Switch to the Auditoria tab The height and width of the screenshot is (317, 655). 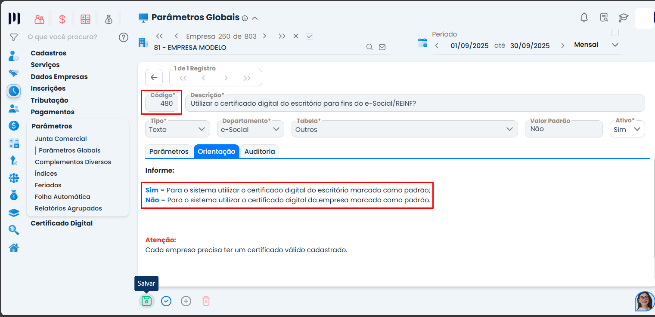(x=260, y=151)
